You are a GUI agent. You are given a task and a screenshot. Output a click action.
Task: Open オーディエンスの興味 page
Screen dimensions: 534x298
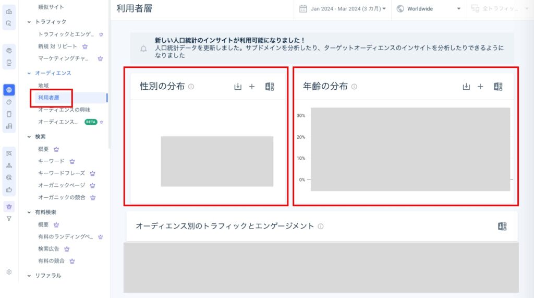[64, 110]
